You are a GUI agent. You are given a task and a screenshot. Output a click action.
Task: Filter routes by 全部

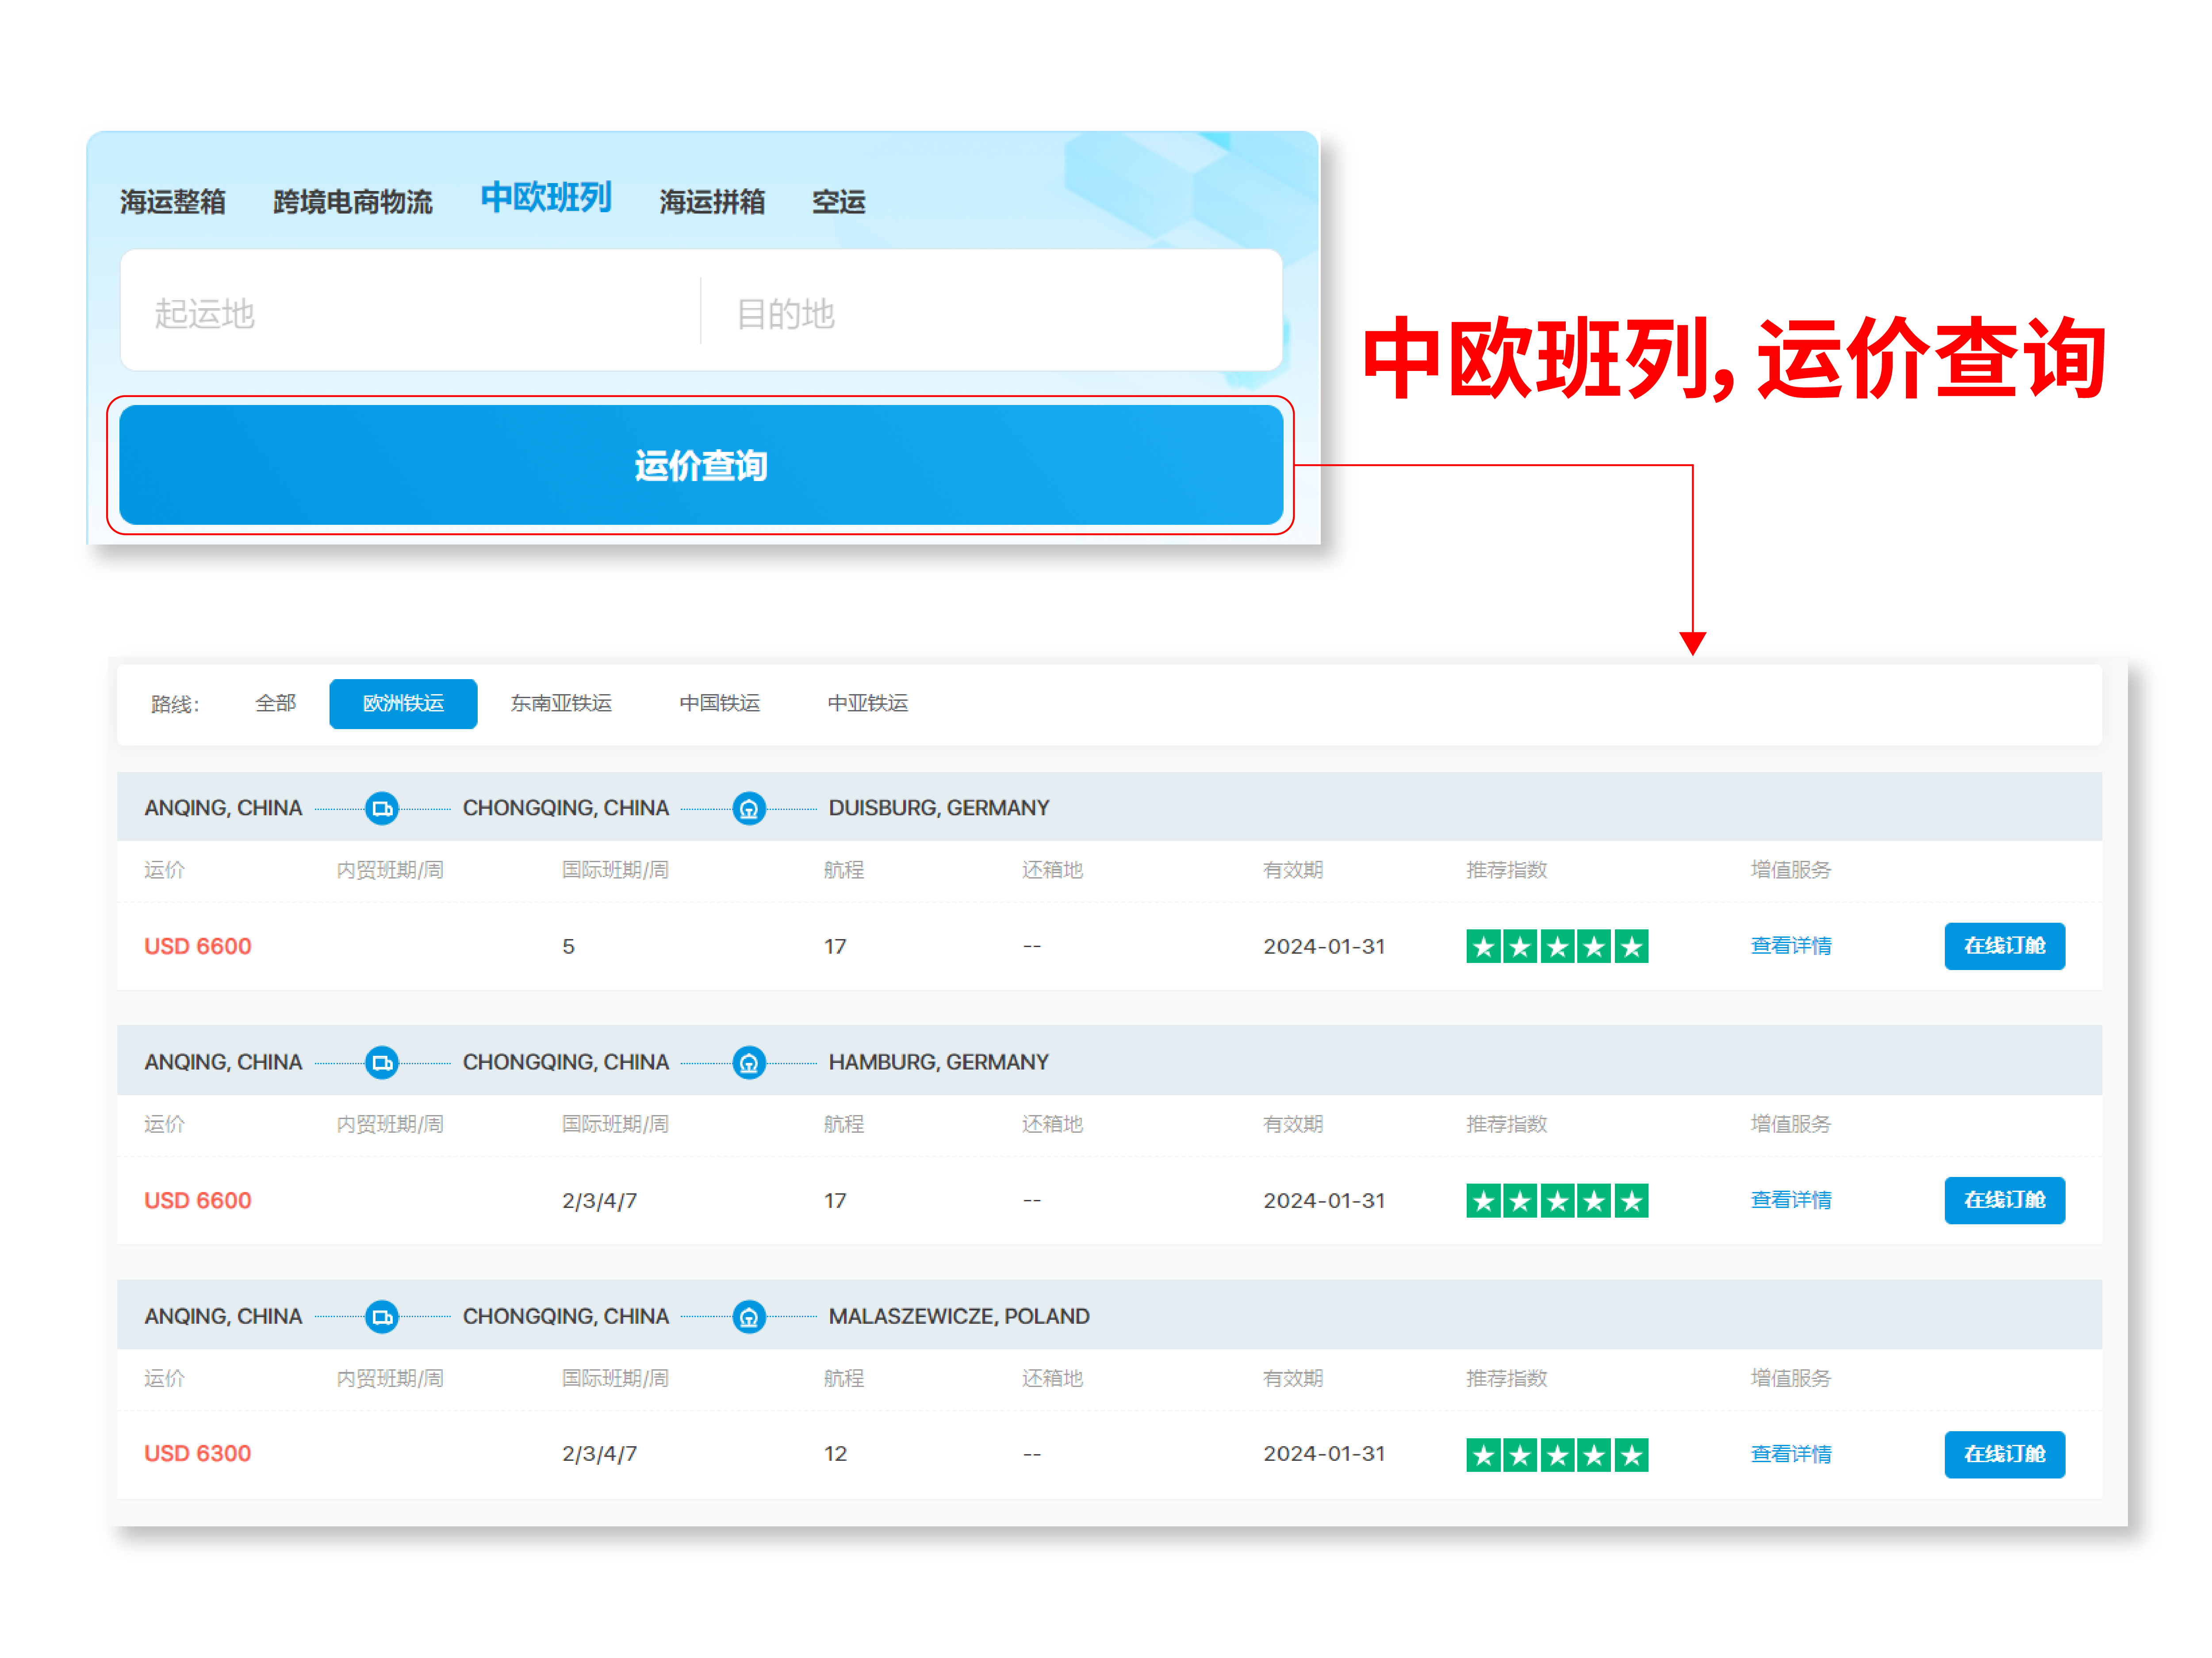point(275,703)
